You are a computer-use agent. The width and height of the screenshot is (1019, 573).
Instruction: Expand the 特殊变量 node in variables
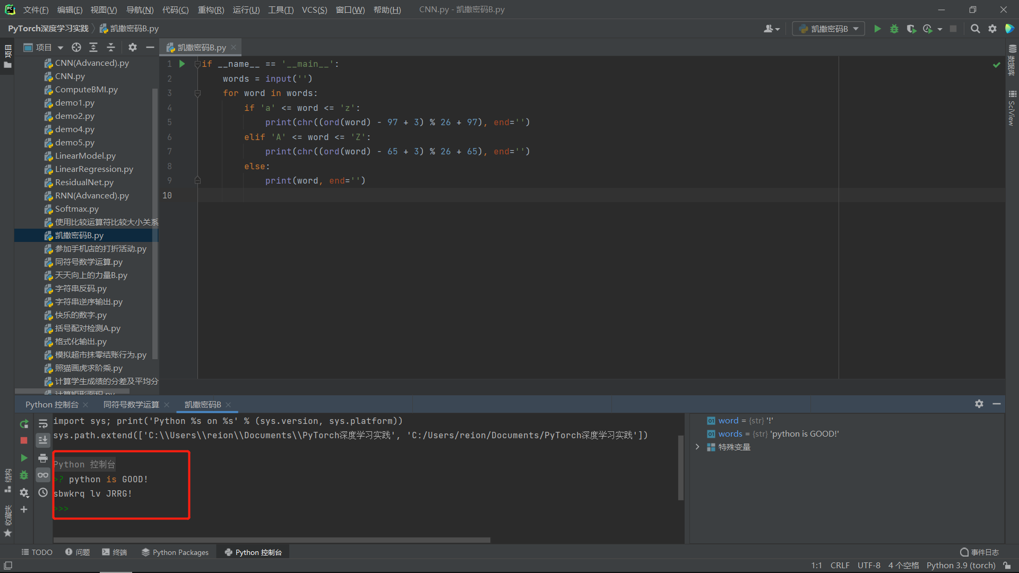pos(697,447)
